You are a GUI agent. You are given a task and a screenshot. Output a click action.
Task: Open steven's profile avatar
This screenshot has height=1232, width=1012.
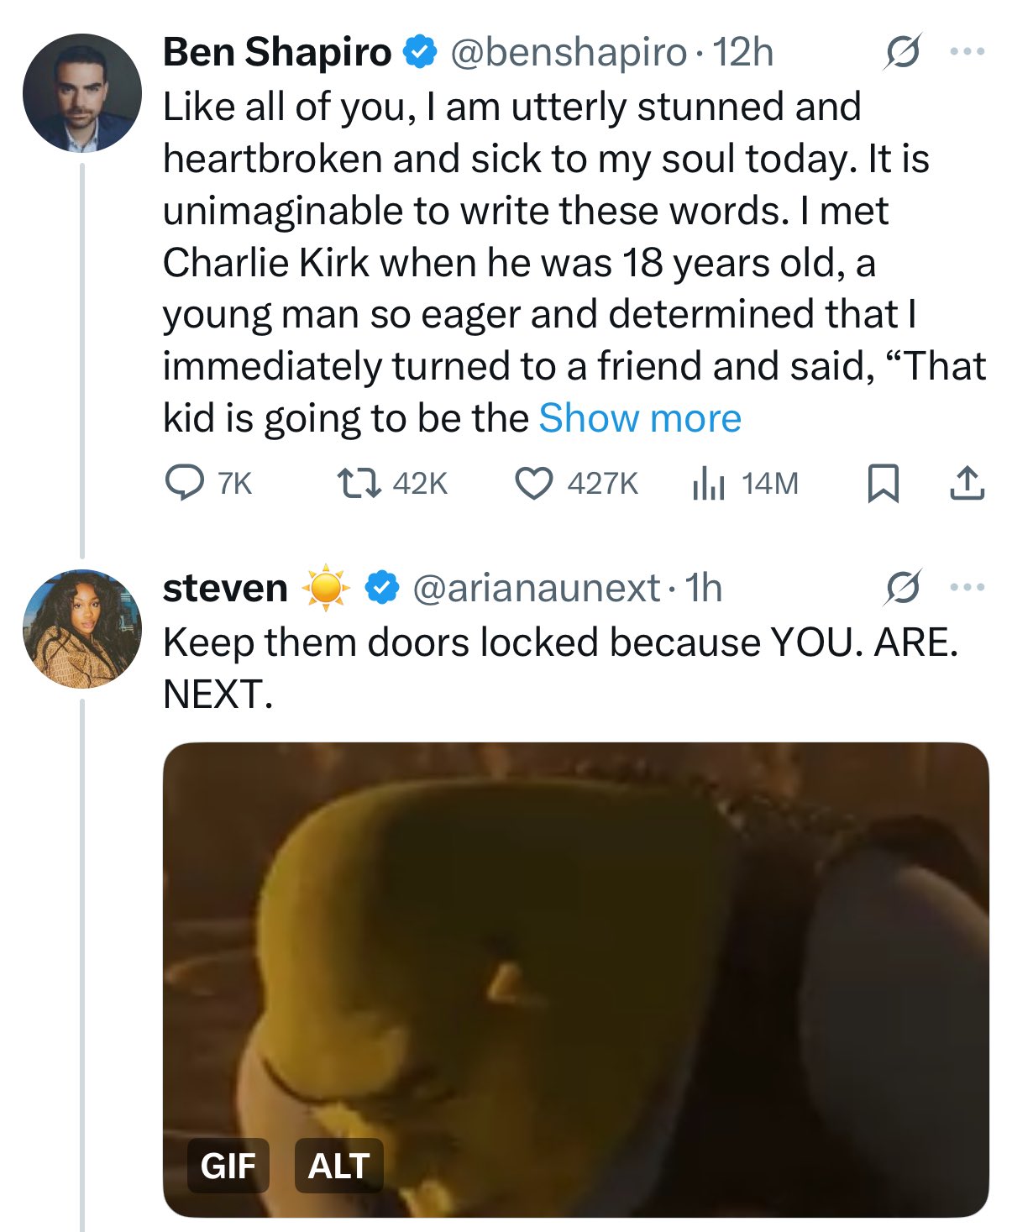(81, 628)
